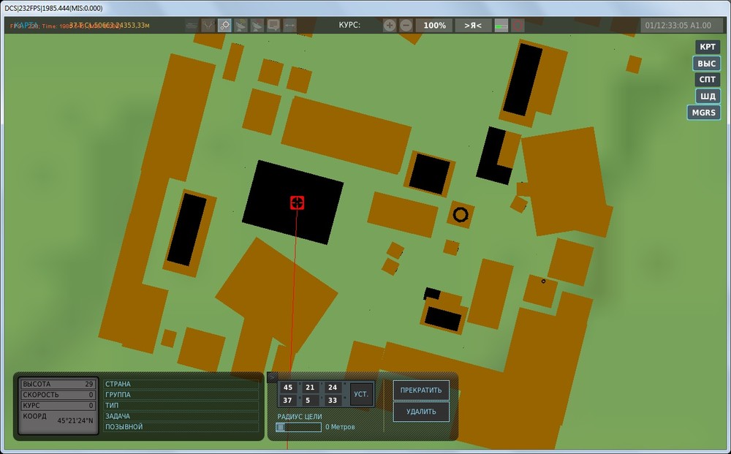Toggle the green bar indicator button
The width and height of the screenshot is (731, 454).
[x=501, y=25]
